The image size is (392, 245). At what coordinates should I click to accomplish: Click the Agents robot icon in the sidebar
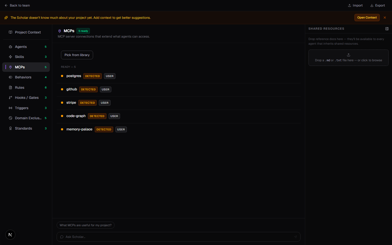coord(10,47)
